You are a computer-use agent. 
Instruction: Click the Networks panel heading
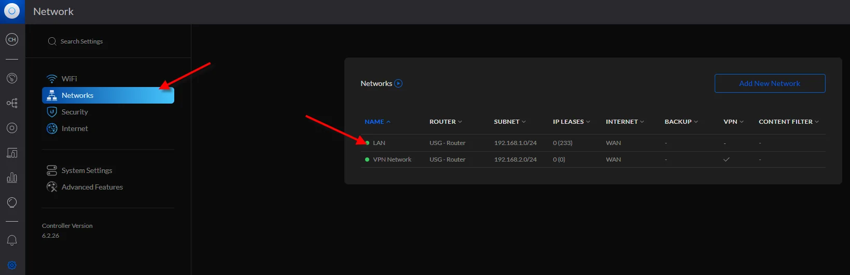click(x=377, y=83)
